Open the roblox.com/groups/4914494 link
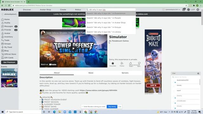Viewport: 203px width, 114px height. click(98, 90)
